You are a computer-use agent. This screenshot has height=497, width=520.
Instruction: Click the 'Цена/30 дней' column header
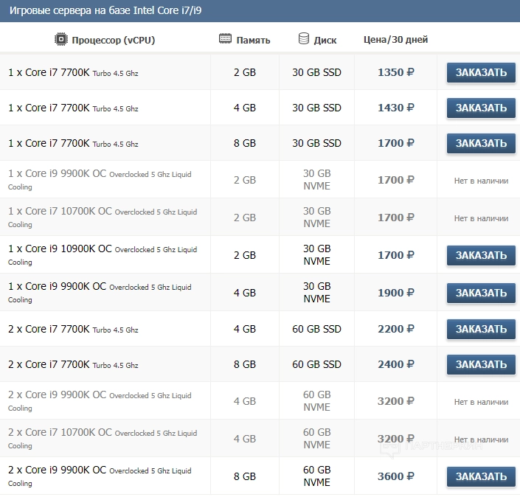pos(395,40)
